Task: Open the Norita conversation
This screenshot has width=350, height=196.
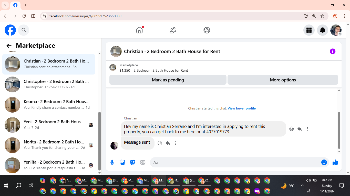Action: pyautogui.click(x=49, y=145)
